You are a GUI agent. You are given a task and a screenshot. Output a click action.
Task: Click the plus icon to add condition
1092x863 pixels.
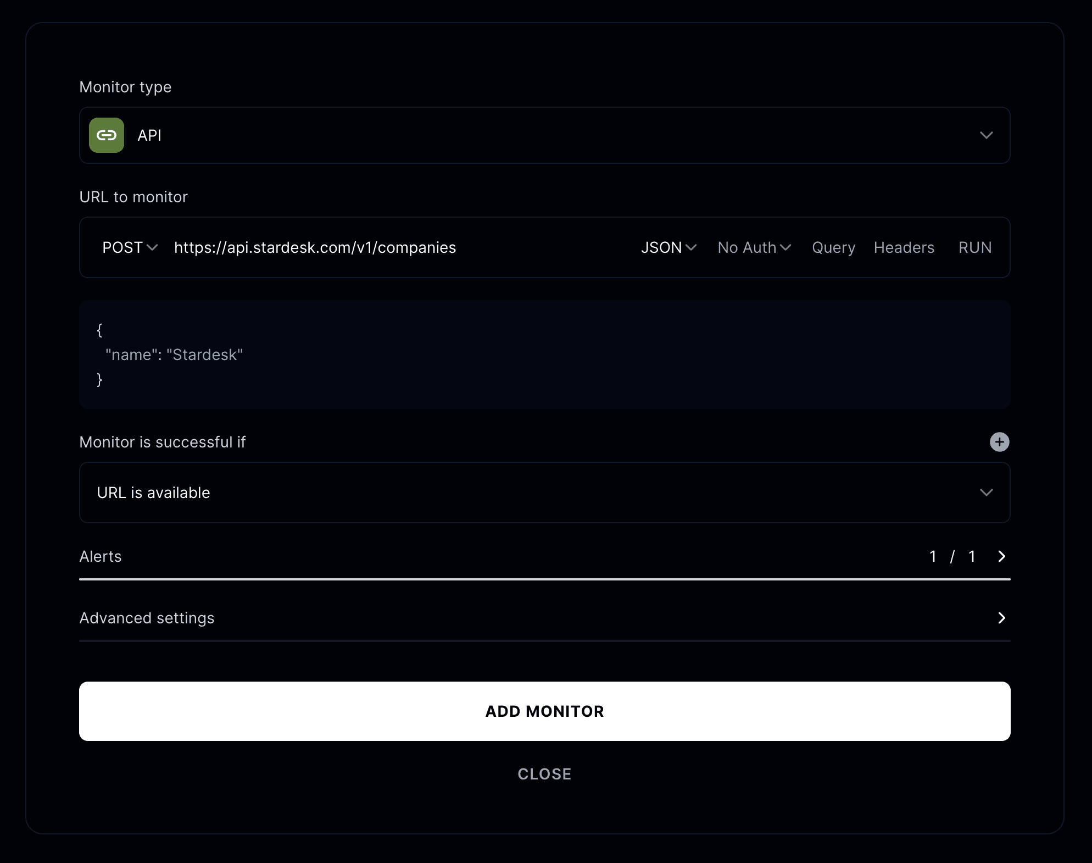click(x=999, y=442)
